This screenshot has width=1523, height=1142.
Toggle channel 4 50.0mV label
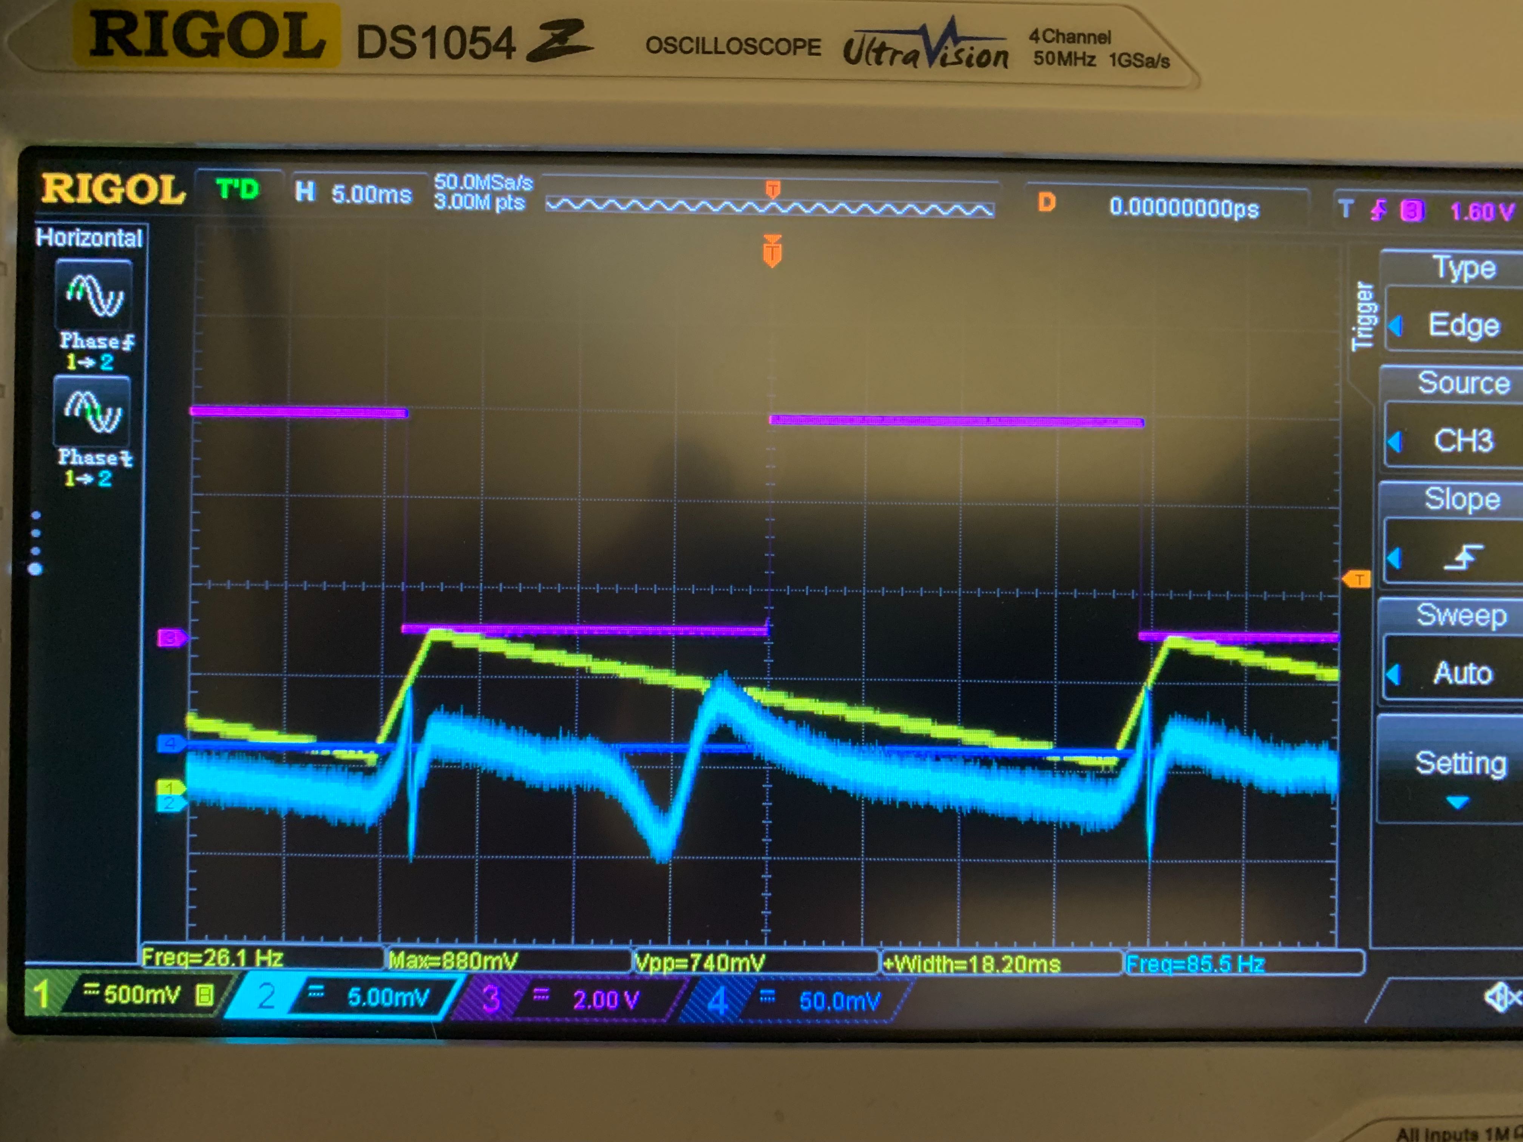[x=797, y=1000]
